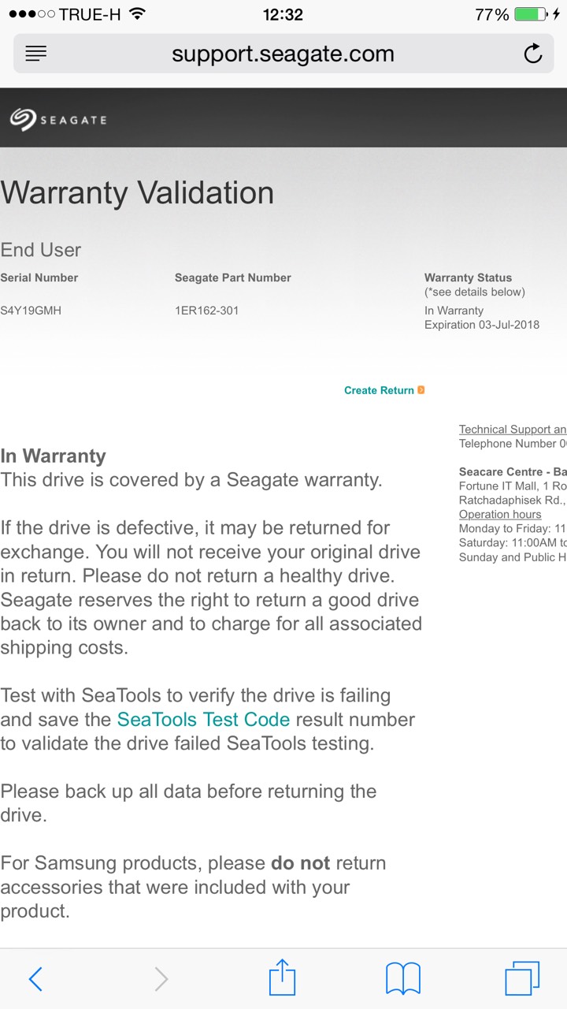Viewport: 567px width, 1009px height.
Task: Tap the support.seagate.com address field
Action: click(283, 54)
